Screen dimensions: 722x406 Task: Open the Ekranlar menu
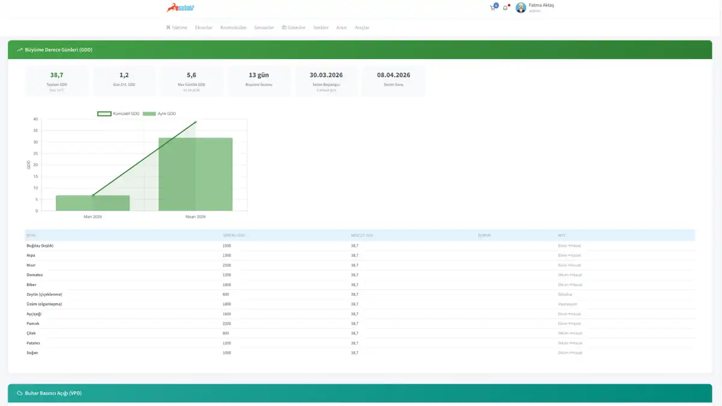[204, 28]
